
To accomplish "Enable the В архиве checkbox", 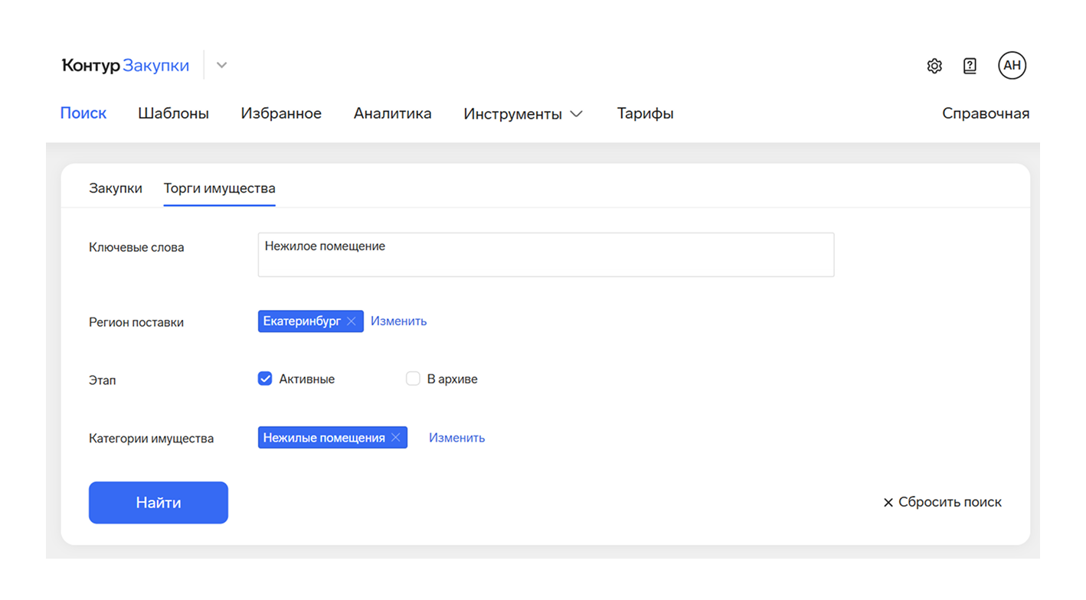I will coord(413,379).
